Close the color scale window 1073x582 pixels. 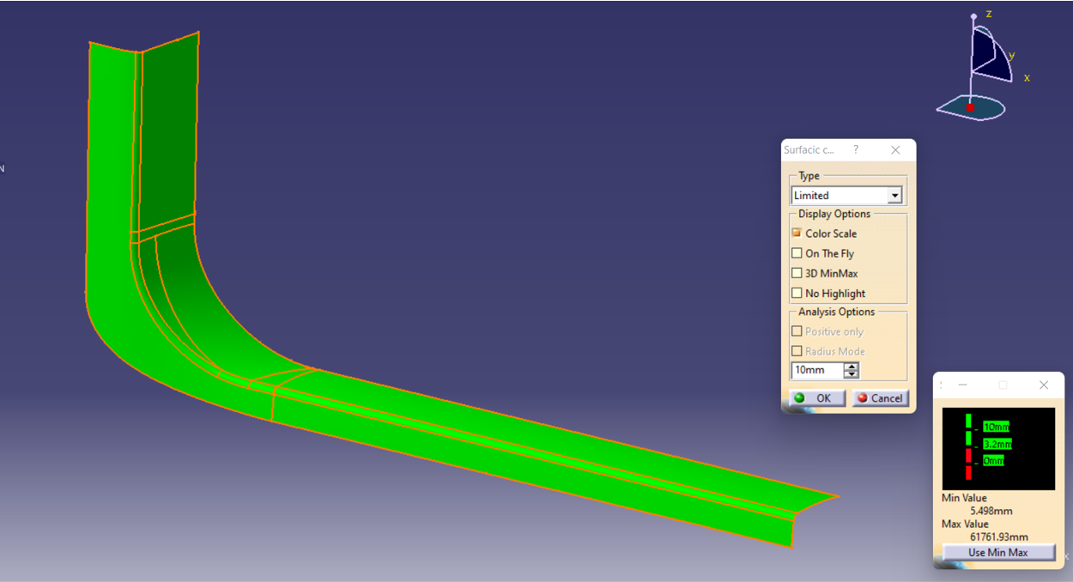coord(1044,385)
